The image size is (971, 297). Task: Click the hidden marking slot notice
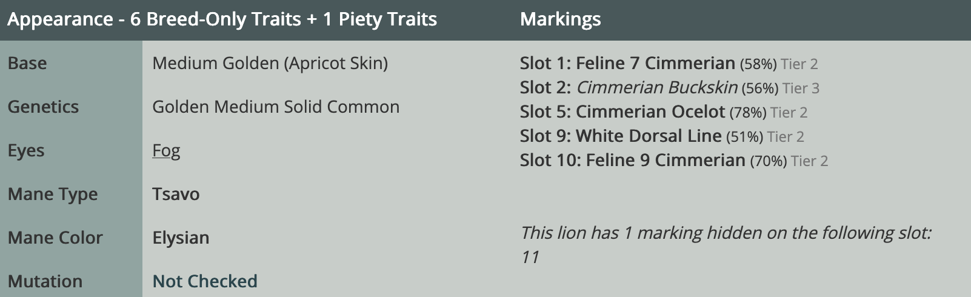point(726,245)
